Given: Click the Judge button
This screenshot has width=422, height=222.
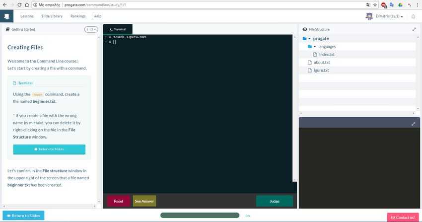Looking at the screenshot, I should (x=275, y=201).
